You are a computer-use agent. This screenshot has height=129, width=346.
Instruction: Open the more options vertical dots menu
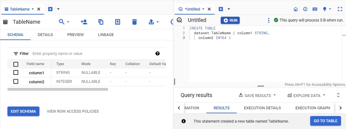tap(269, 20)
